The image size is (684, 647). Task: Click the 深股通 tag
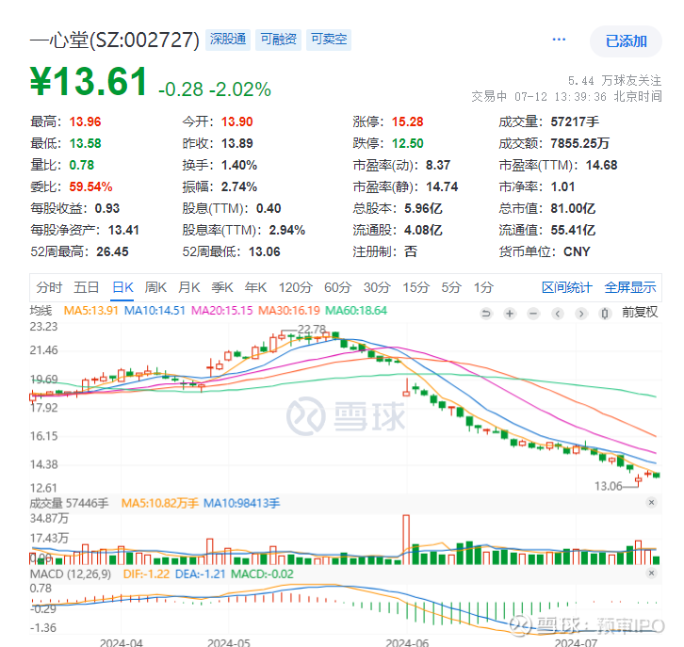pyautogui.click(x=228, y=40)
